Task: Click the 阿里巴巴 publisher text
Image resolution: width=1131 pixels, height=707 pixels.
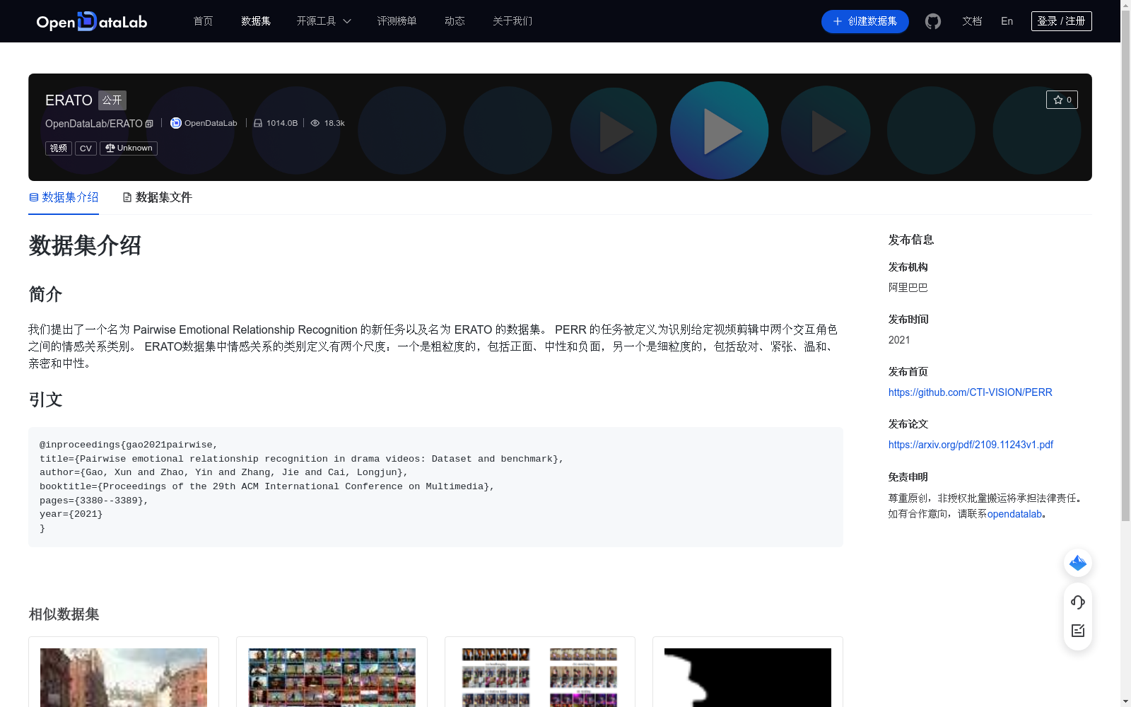Action: [x=908, y=288]
